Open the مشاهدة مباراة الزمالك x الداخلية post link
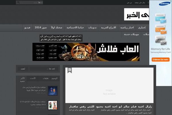 click(32, 103)
